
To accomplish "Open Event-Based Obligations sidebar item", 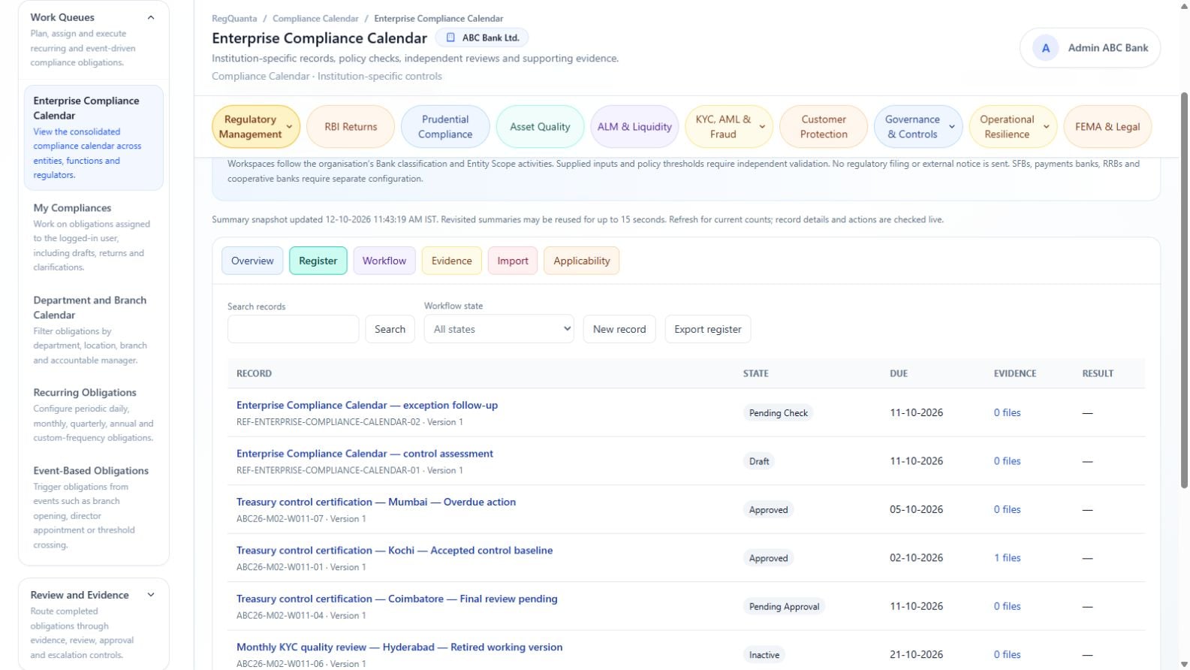I will pos(93,507).
